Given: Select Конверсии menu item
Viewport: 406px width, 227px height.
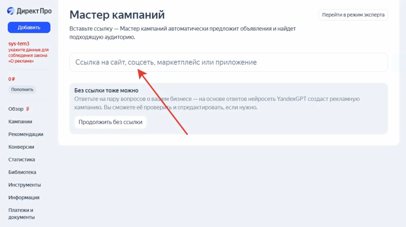Looking at the screenshot, I should 21,147.
